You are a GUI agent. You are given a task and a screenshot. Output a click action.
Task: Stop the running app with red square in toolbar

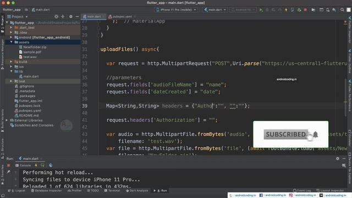pyautogui.click(x=305, y=10)
